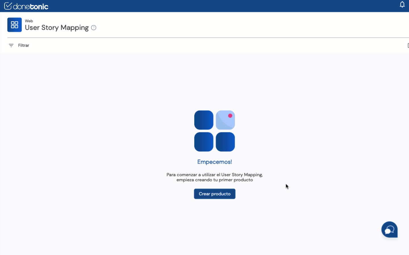409x255 pixels.
Task: Click the pink dot in the illustration
Action: (230, 116)
